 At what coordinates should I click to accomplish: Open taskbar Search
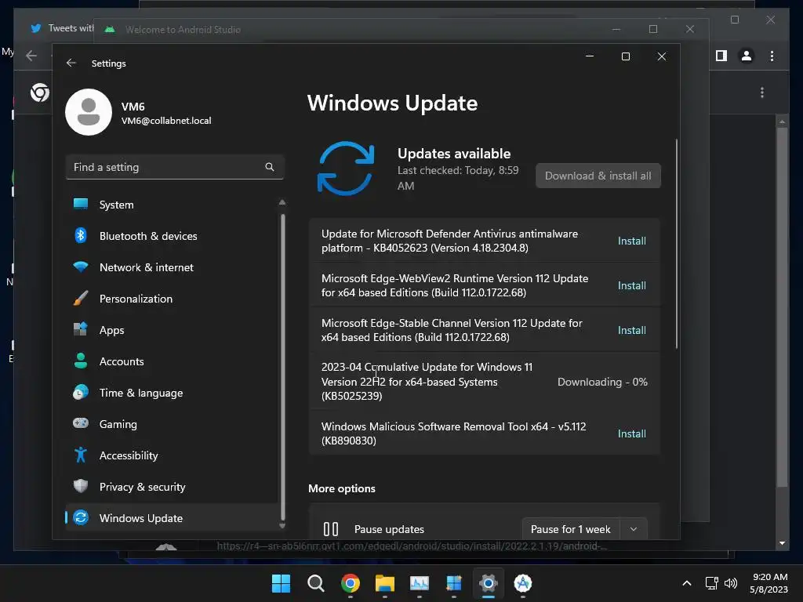click(x=315, y=583)
